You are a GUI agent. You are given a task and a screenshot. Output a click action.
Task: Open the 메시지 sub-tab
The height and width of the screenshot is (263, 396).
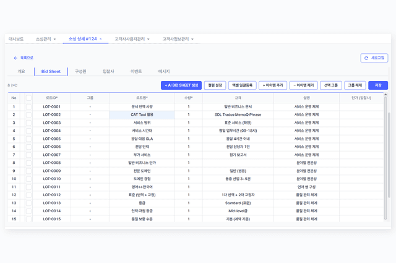tap(164, 72)
